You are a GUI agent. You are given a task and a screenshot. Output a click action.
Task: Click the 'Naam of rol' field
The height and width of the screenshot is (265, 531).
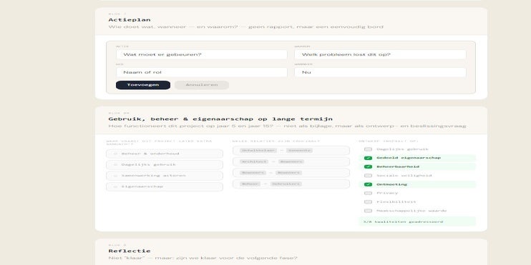(202, 72)
